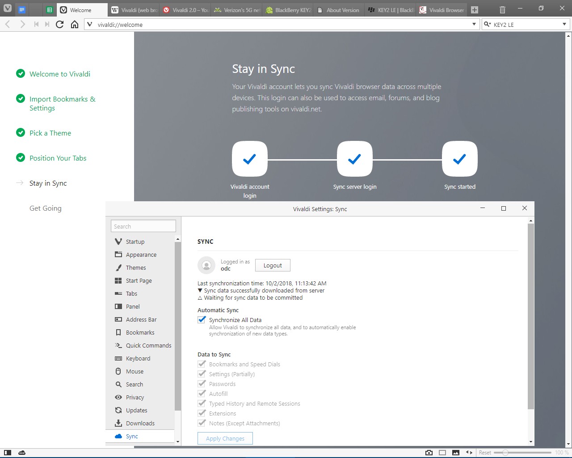Switch to Vivaldi Browser tab

click(442, 10)
